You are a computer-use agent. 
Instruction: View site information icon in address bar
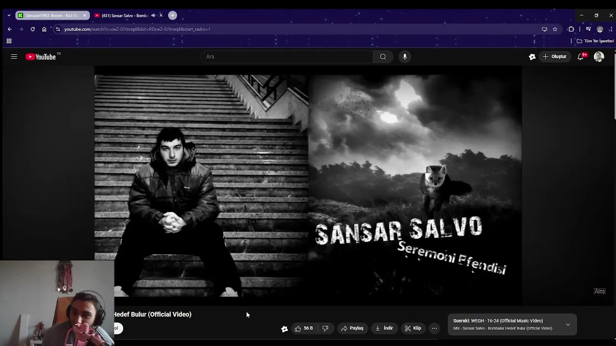(58, 29)
